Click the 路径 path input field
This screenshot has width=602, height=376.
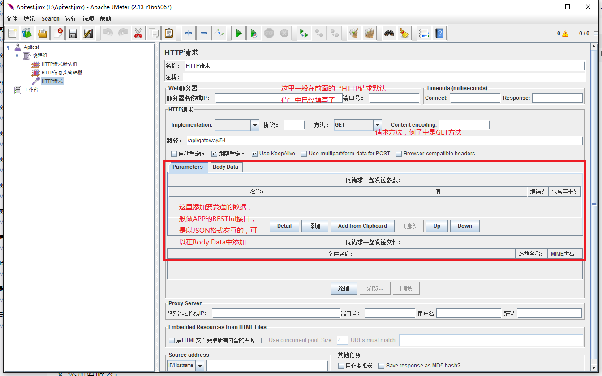(384, 141)
